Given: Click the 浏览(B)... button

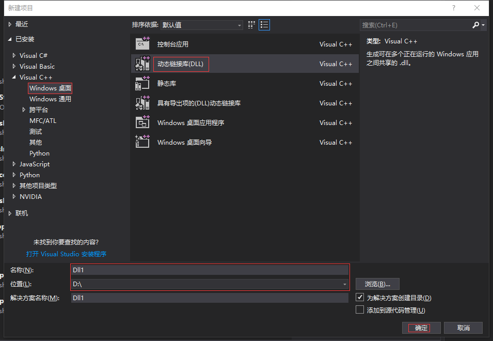Looking at the screenshot, I should (x=377, y=284).
